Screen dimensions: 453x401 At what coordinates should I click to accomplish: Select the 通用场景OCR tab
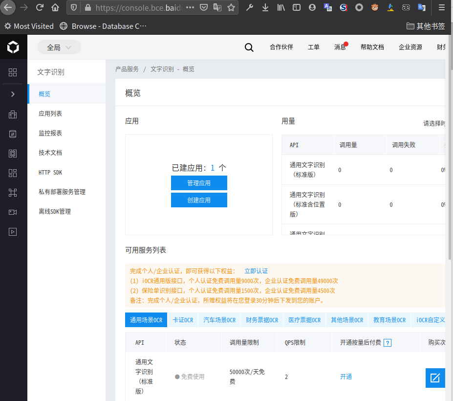point(146,320)
